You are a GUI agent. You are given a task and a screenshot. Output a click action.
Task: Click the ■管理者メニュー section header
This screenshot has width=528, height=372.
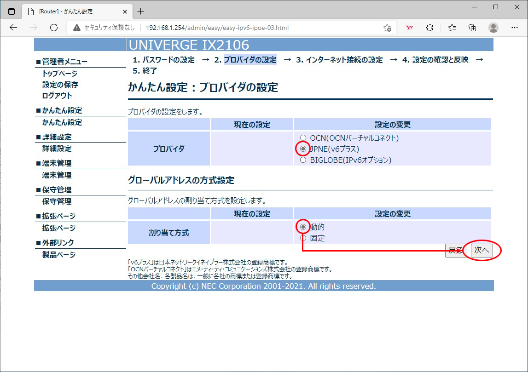click(x=62, y=62)
